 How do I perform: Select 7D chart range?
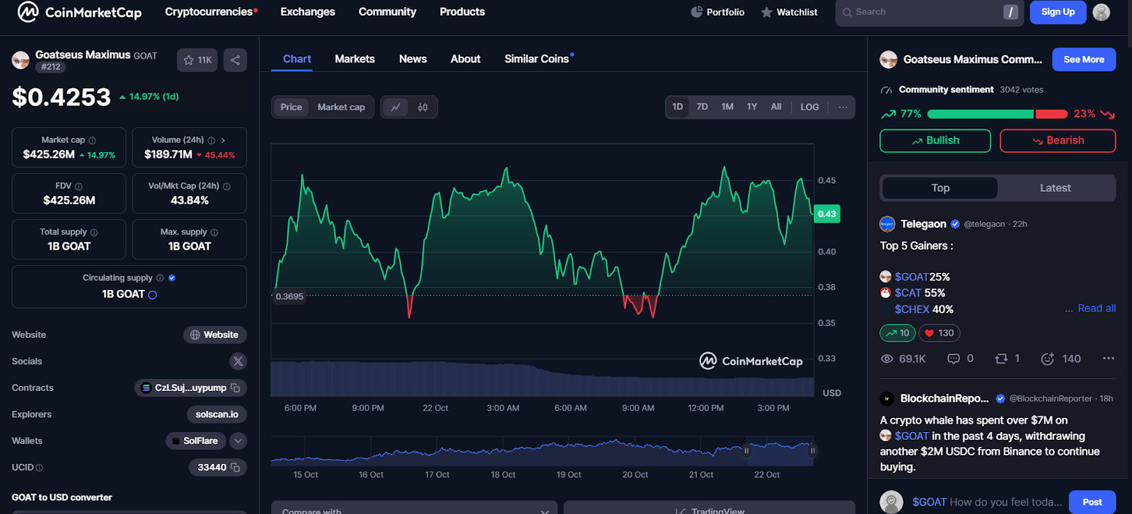[x=702, y=107]
